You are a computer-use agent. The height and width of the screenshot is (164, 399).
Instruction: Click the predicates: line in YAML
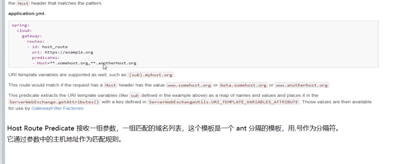click(46, 58)
